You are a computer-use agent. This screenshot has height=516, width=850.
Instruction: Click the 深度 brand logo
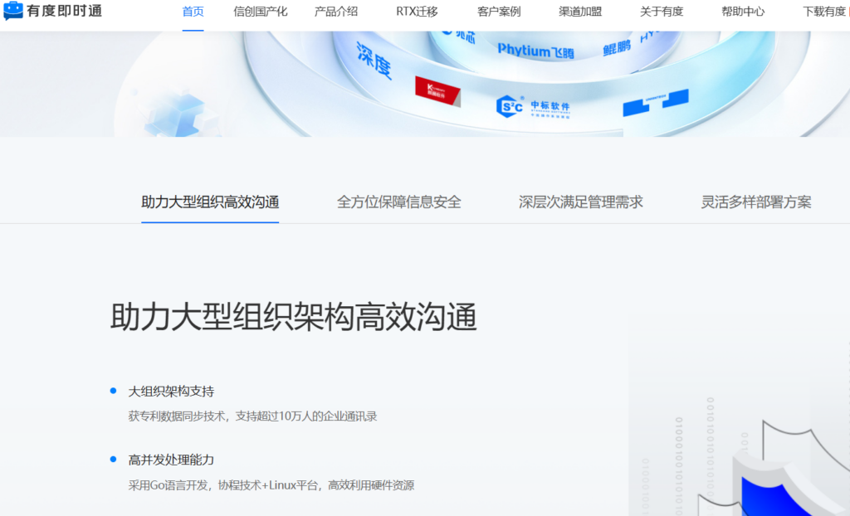374,60
